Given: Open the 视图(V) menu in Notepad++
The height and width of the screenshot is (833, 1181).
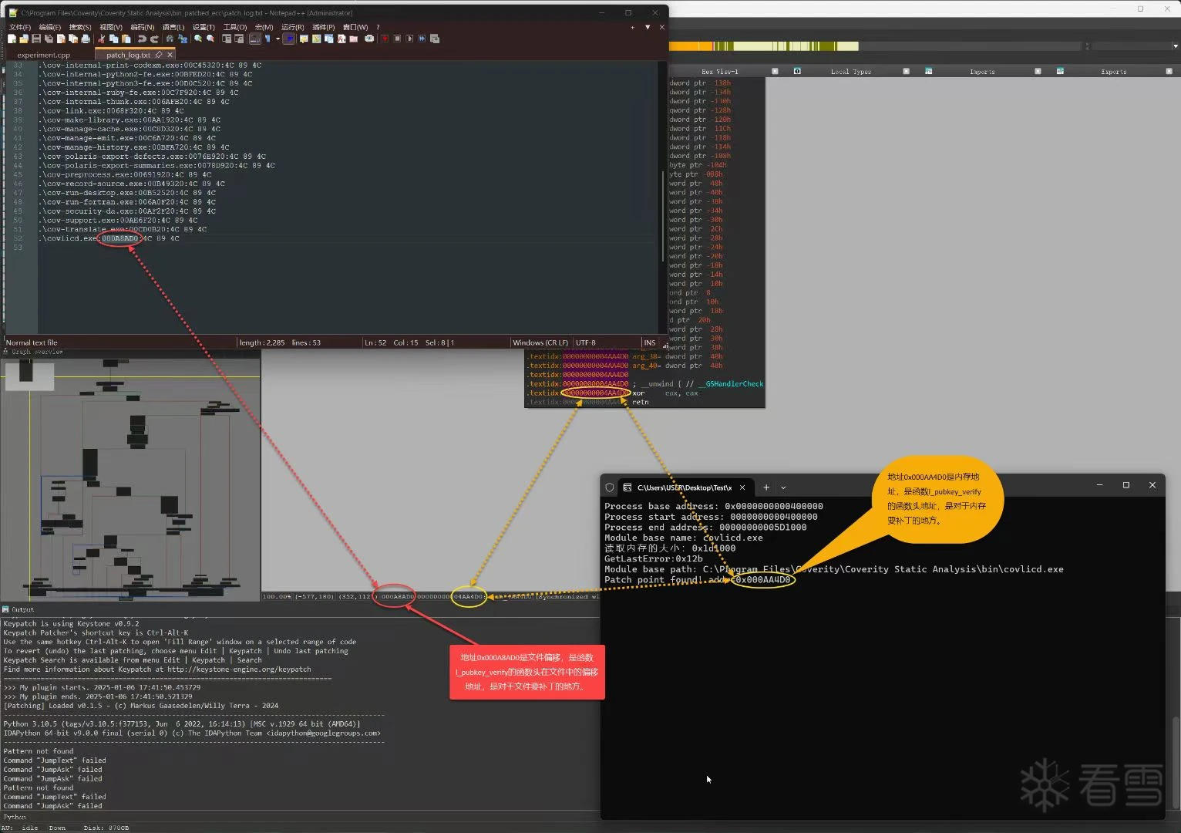Looking at the screenshot, I should (111, 27).
